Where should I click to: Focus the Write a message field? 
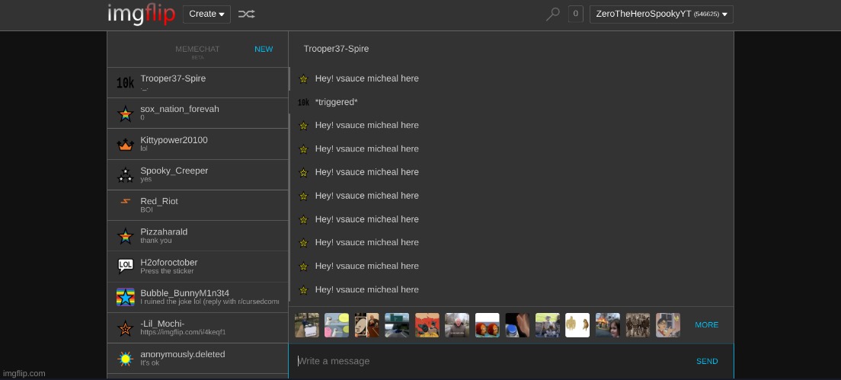coord(488,361)
